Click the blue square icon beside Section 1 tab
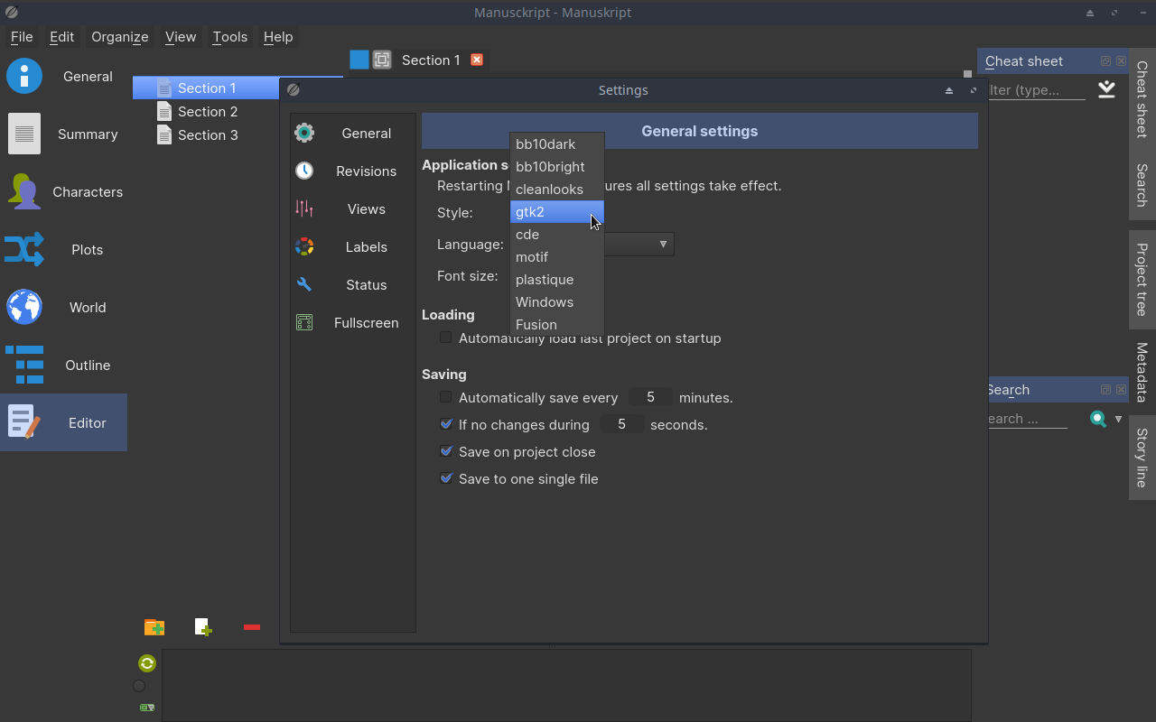Viewport: 1156px width, 722px height. (359, 60)
